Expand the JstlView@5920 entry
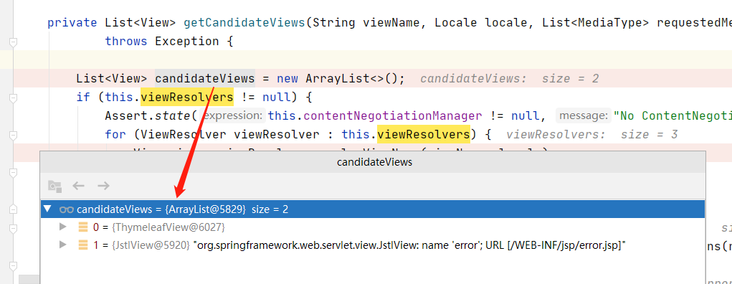The height and width of the screenshot is (284, 732). (x=63, y=245)
